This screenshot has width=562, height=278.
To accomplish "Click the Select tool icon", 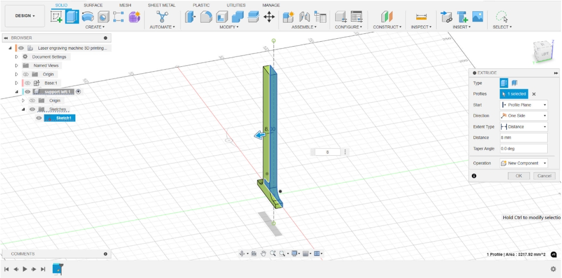I will tap(502, 17).
